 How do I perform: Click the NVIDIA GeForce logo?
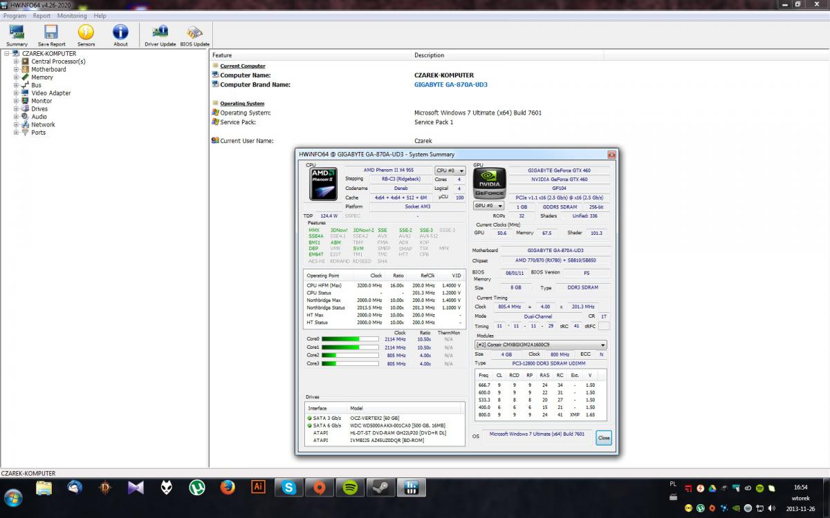[490, 184]
